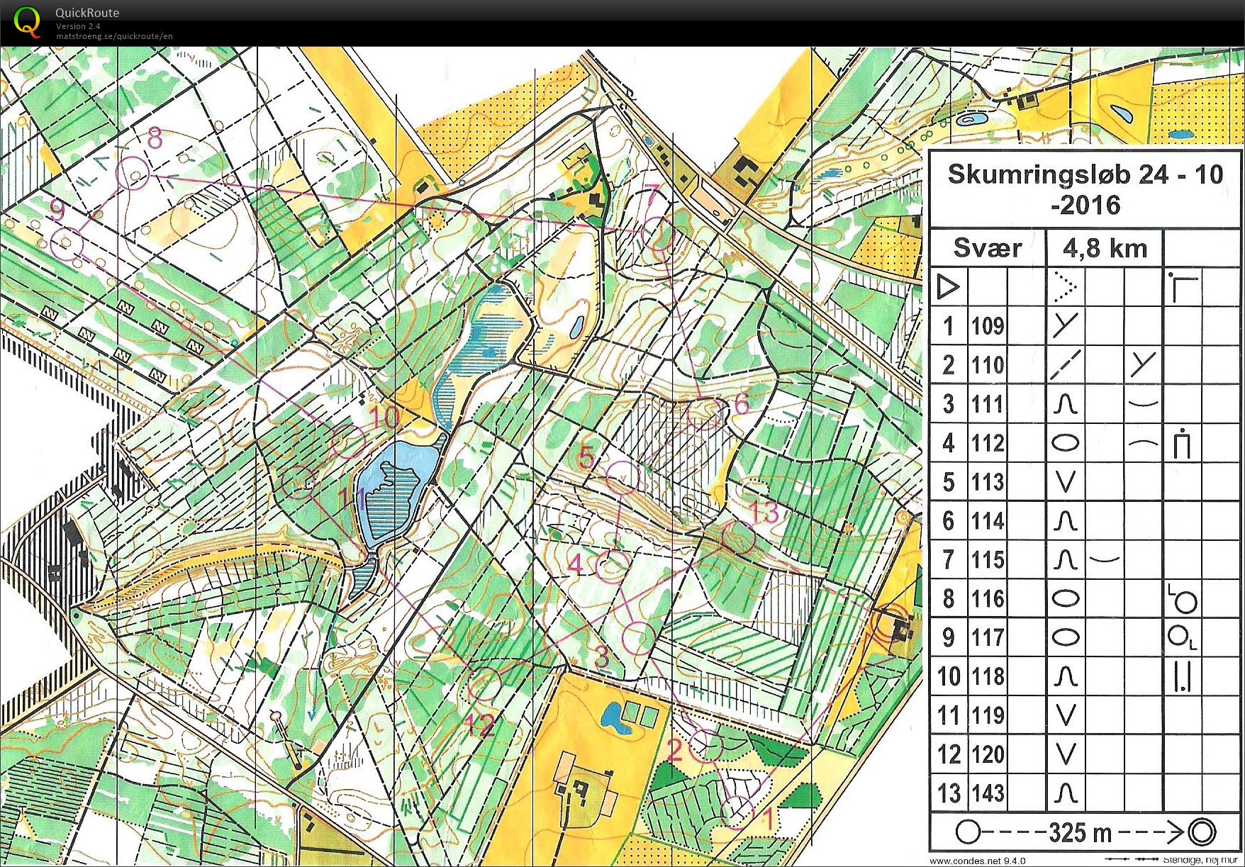Click the hill symbol in row 13
1245x867 pixels.
[x=1065, y=793]
